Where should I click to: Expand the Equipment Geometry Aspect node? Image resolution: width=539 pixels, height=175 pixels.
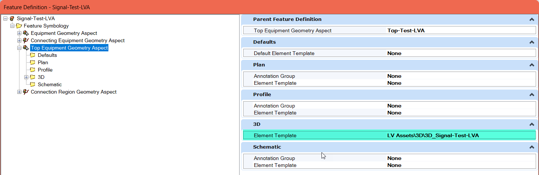tap(19, 33)
